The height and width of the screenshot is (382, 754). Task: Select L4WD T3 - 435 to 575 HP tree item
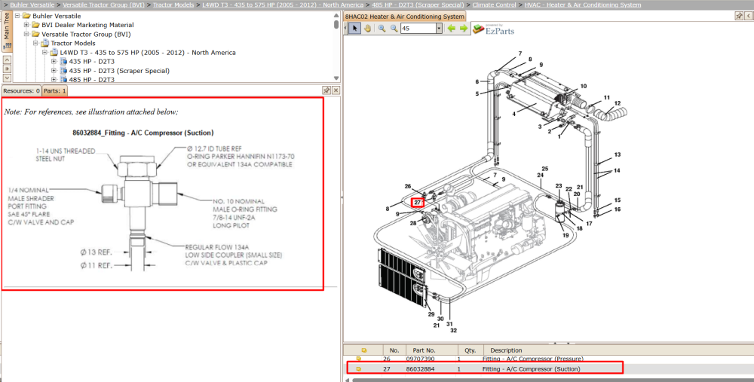click(148, 53)
